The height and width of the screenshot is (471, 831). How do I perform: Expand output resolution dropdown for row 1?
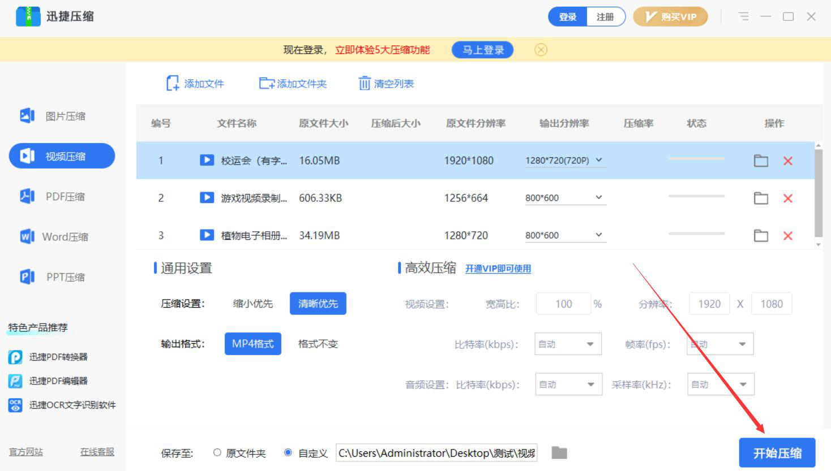click(599, 161)
